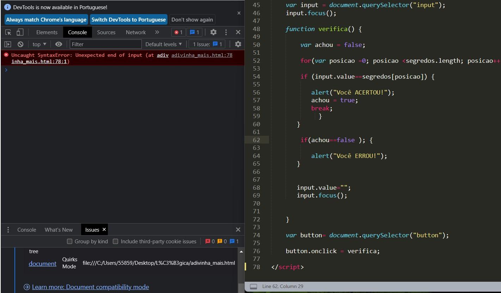Switch to the Sources tab
Image resolution: width=501 pixels, height=293 pixels.
click(x=106, y=32)
